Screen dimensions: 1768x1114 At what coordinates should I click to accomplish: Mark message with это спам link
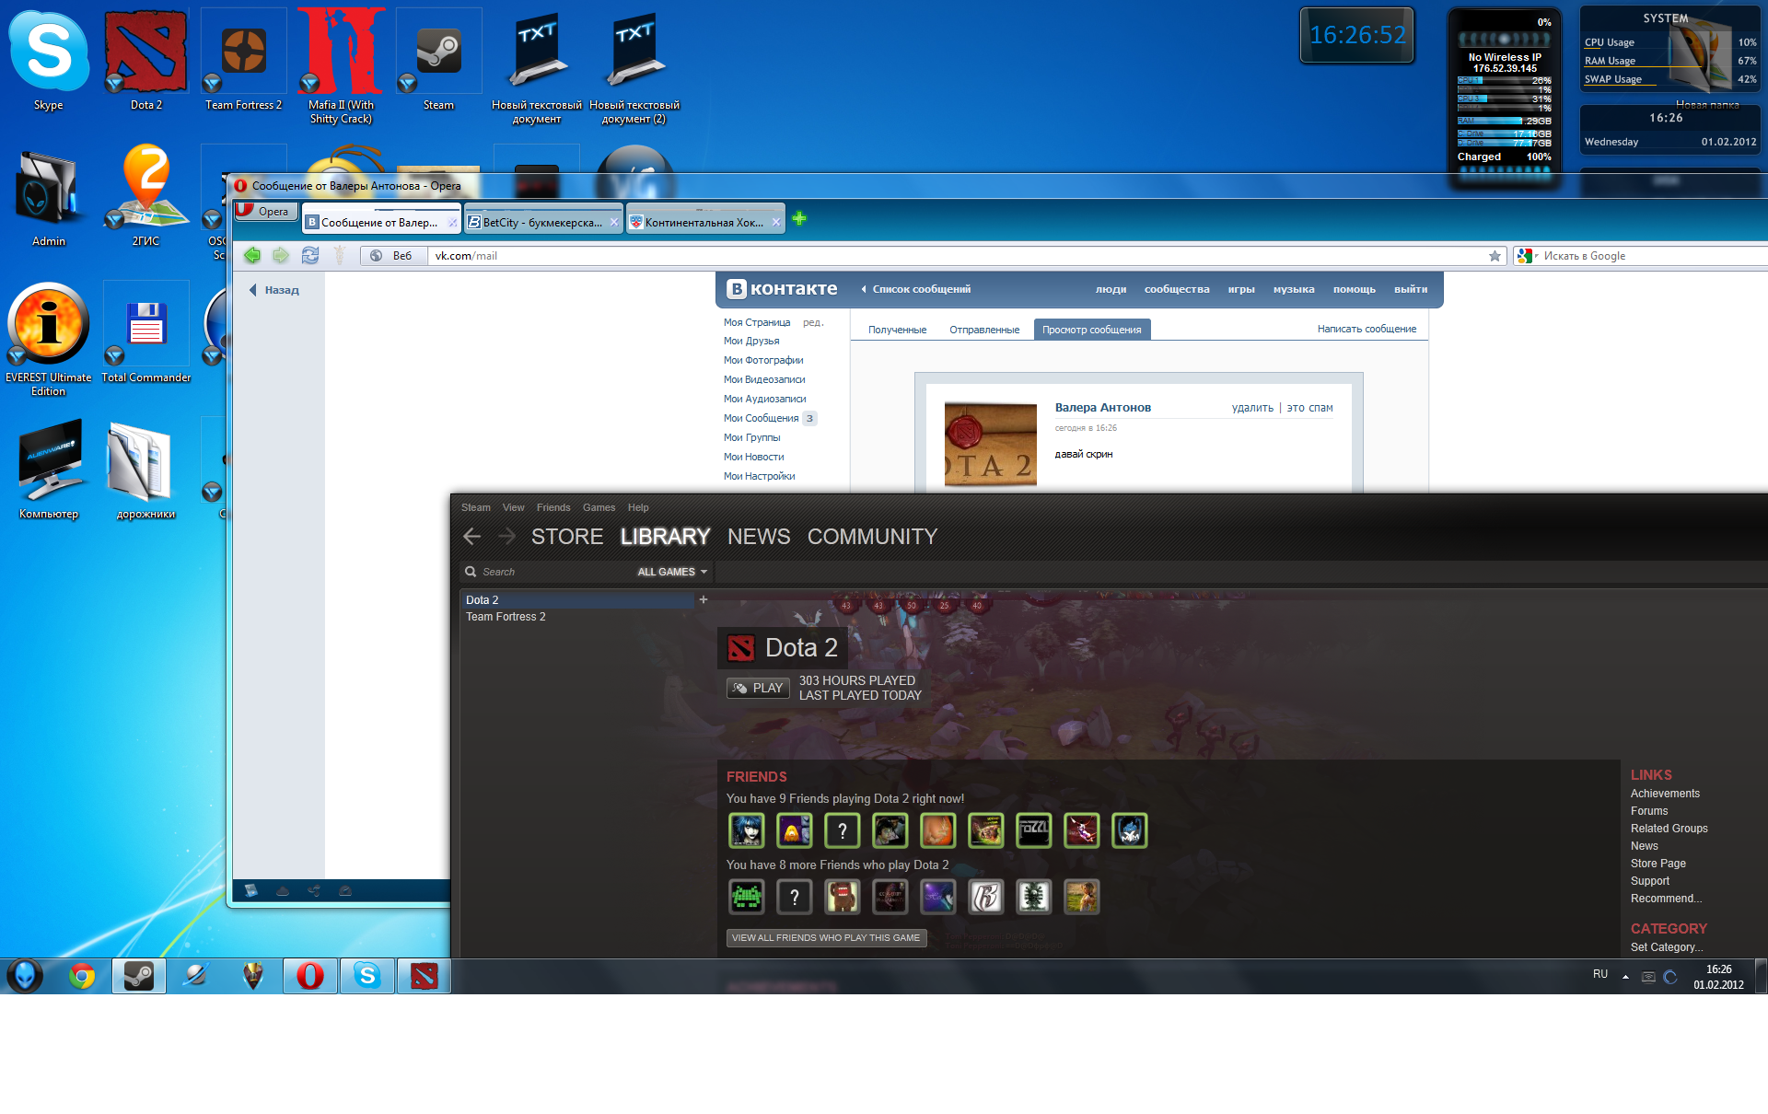point(1309,408)
